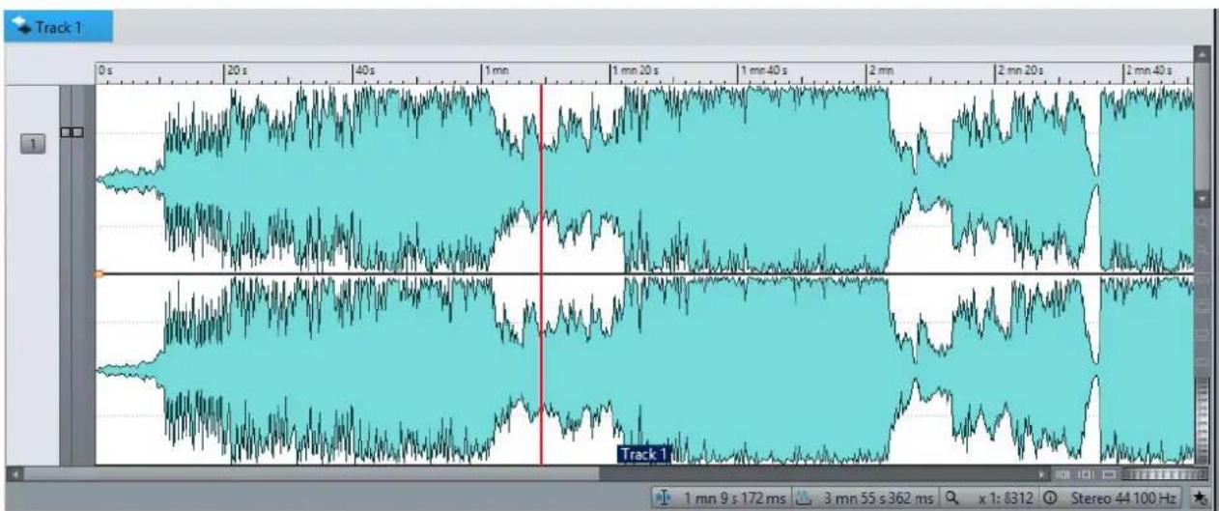The image size is (1219, 511).
Task: Click the horizontal zoom slider near scrollbar
Action: 1166,475
